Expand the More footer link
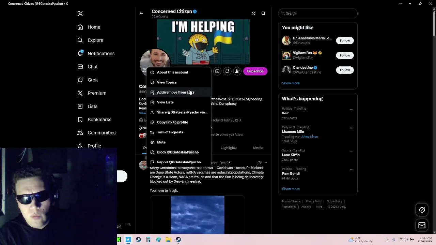436x245 pixels. 320,207
